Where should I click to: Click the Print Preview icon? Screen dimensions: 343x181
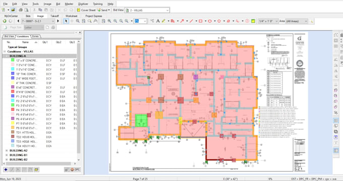[26, 10]
